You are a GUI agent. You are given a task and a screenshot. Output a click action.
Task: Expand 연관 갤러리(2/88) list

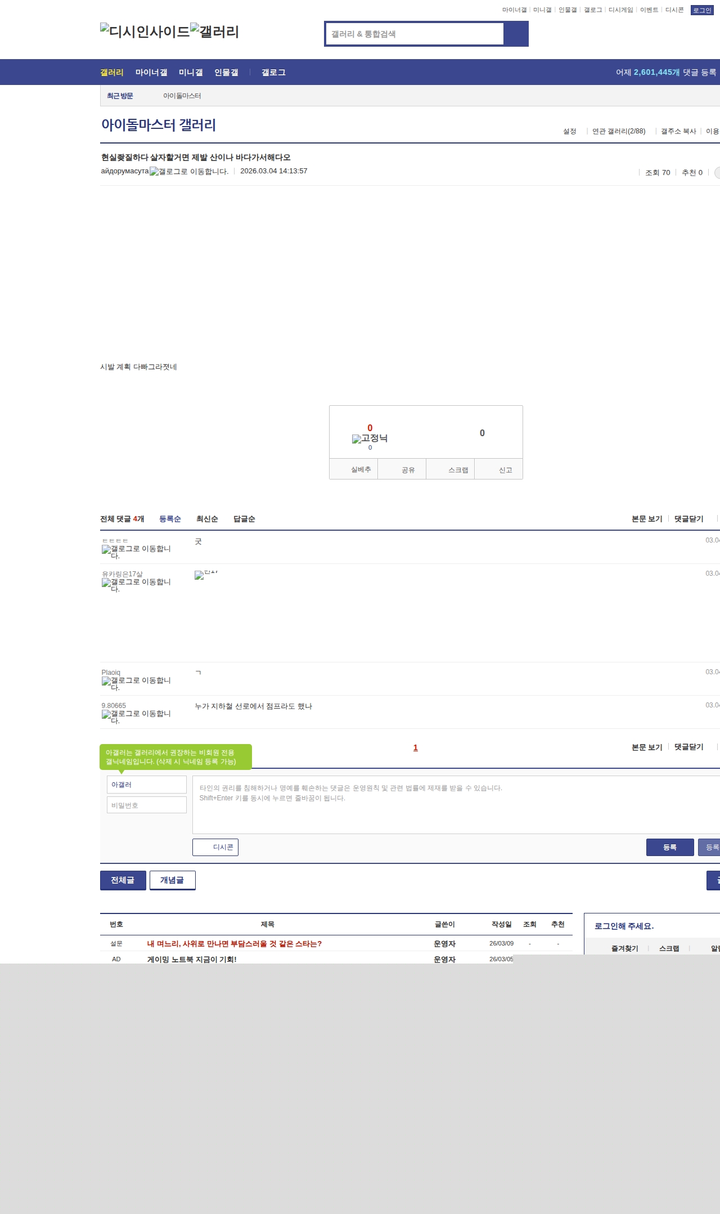[619, 131]
